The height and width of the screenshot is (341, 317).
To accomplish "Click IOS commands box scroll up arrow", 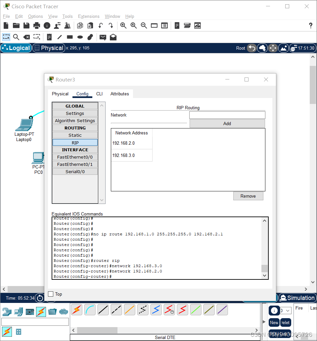I will [x=265, y=221].
